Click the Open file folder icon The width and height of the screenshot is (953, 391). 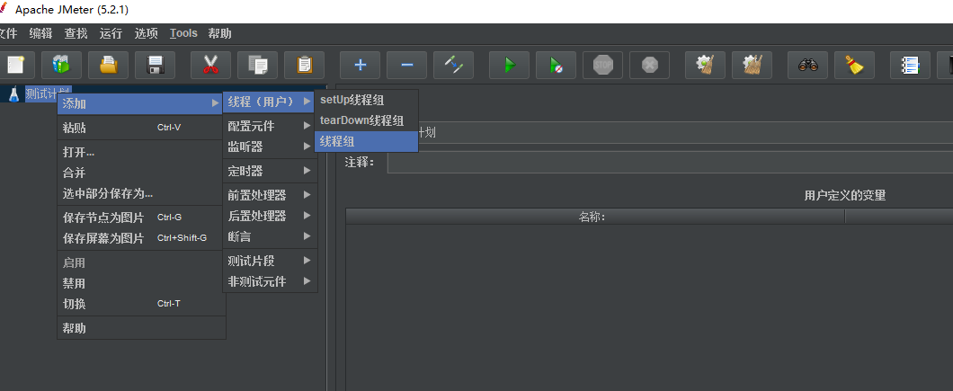click(x=108, y=65)
